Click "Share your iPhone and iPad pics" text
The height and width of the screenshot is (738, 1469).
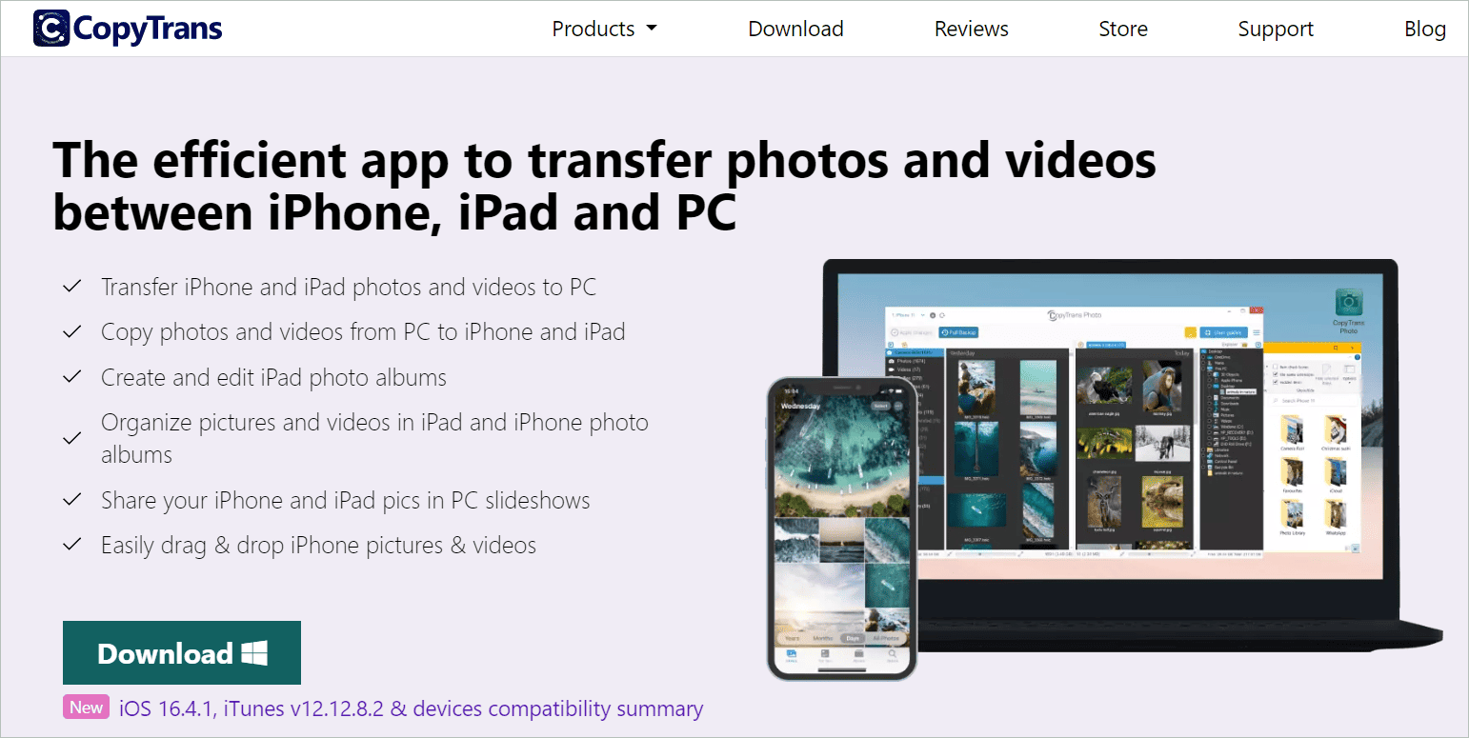click(346, 500)
